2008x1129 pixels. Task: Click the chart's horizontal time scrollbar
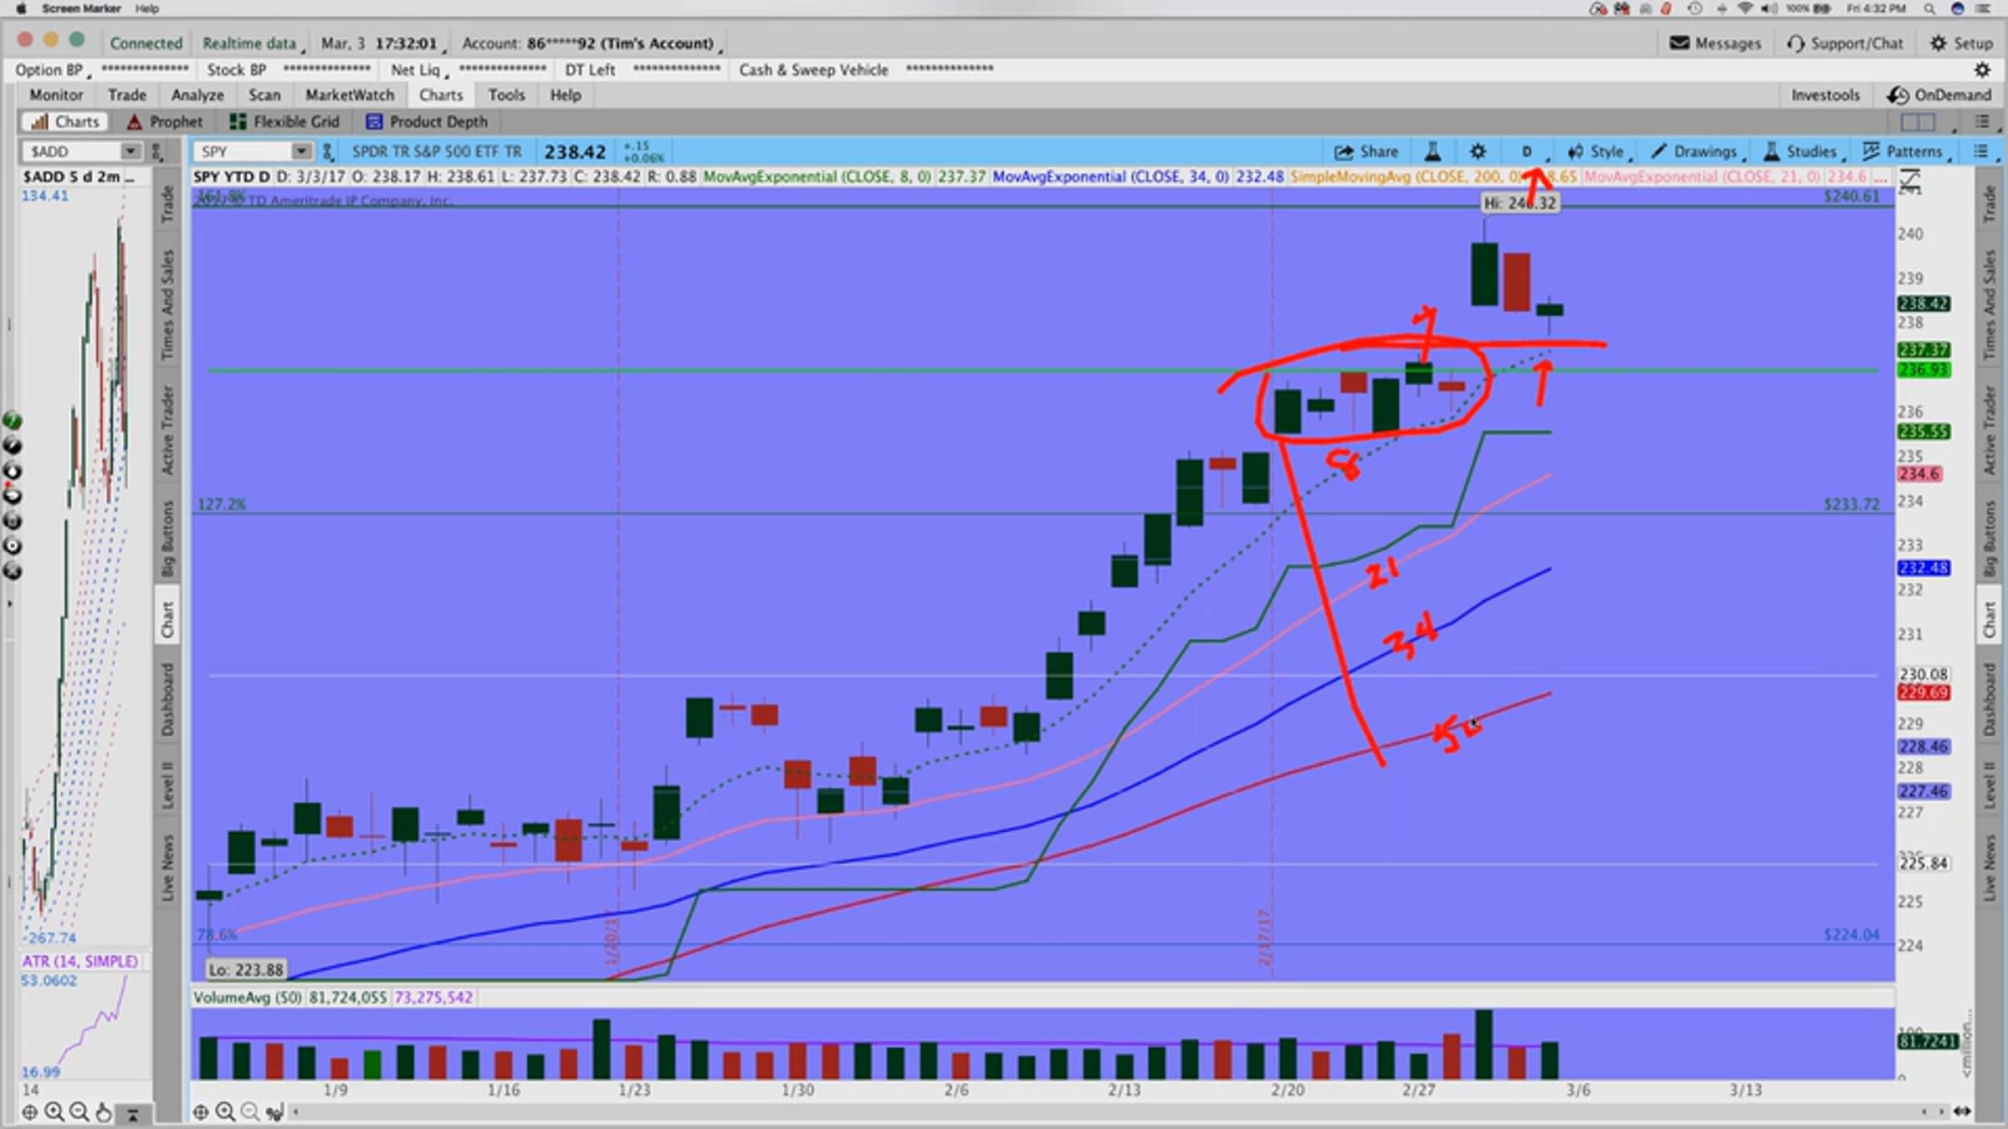click(x=1088, y=1111)
